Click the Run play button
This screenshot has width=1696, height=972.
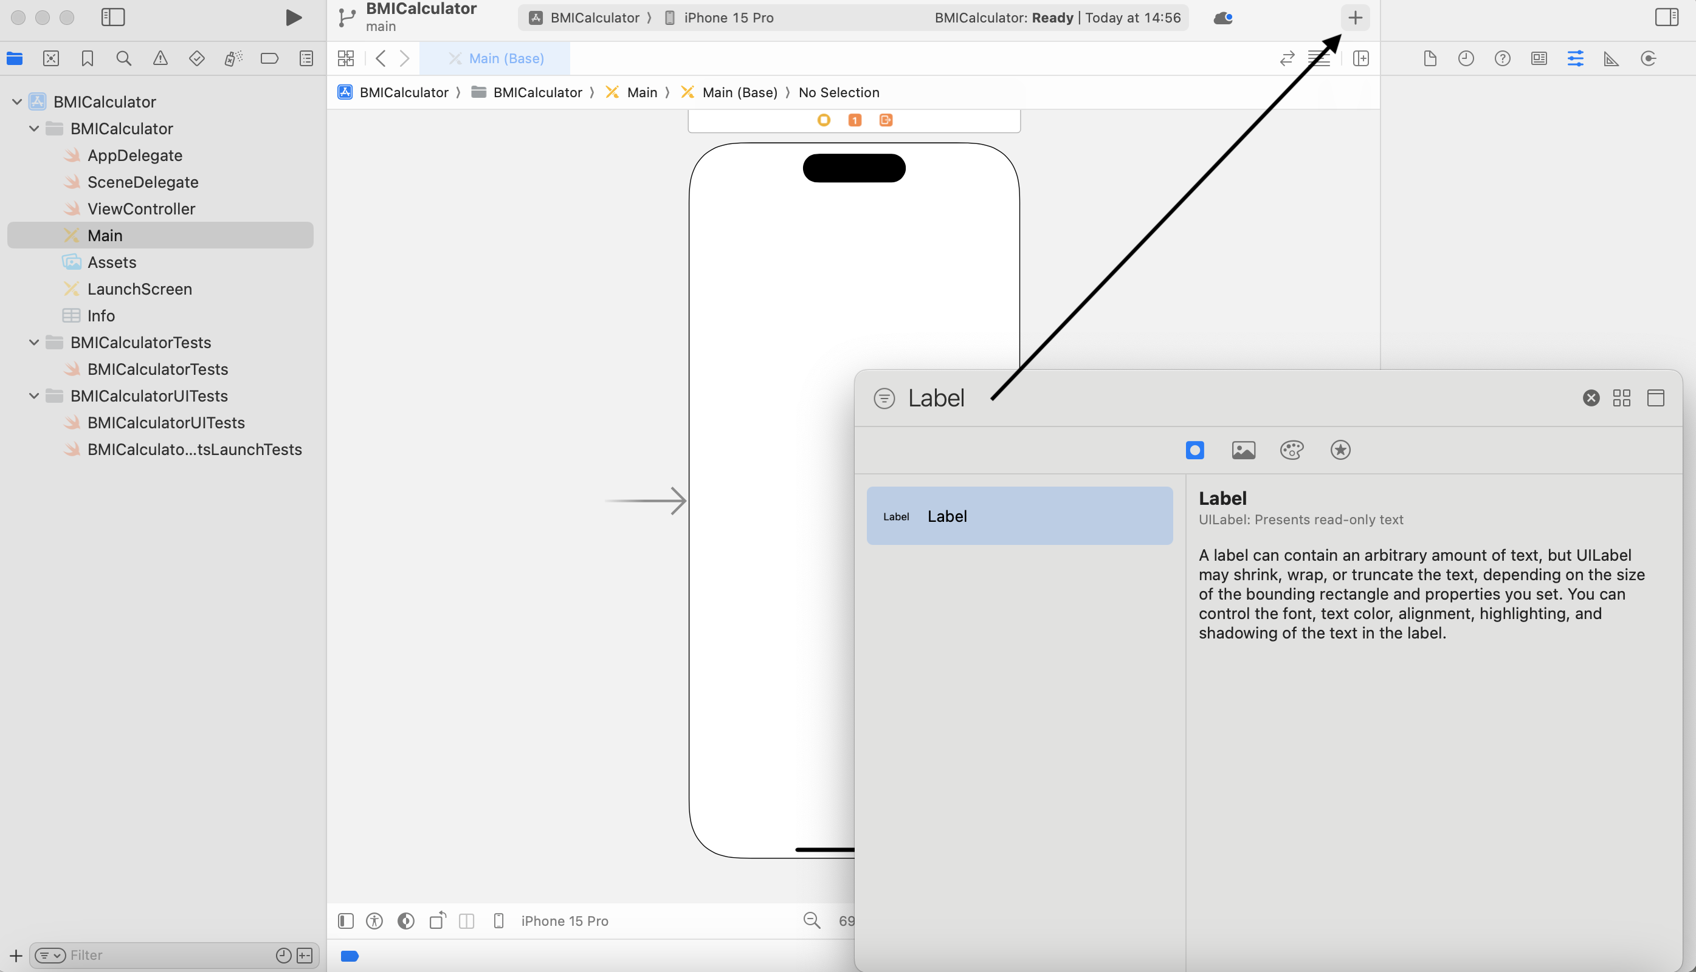tap(292, 18)
